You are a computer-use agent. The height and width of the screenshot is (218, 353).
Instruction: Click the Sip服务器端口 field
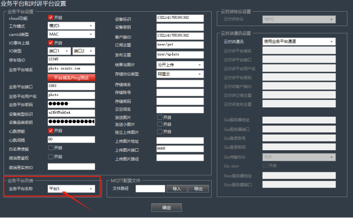(299, 129)
